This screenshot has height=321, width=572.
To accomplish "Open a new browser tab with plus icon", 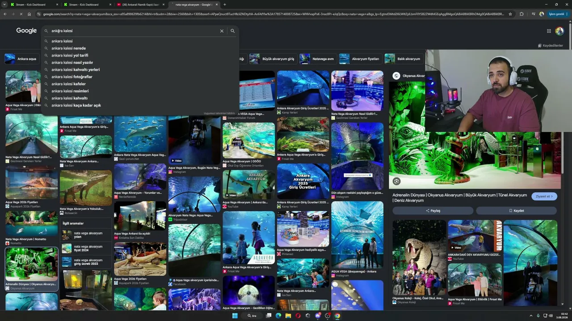I will 224,4.
